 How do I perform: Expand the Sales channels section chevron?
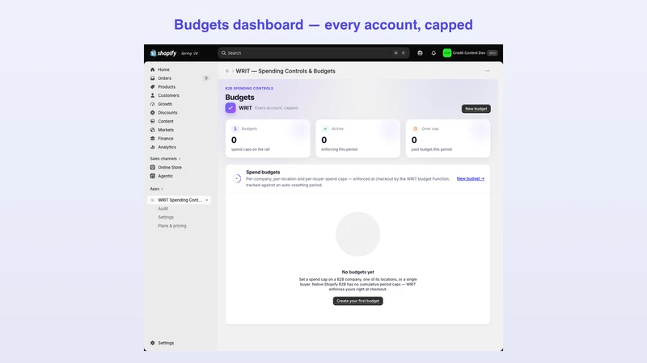[x=180, y=159]
